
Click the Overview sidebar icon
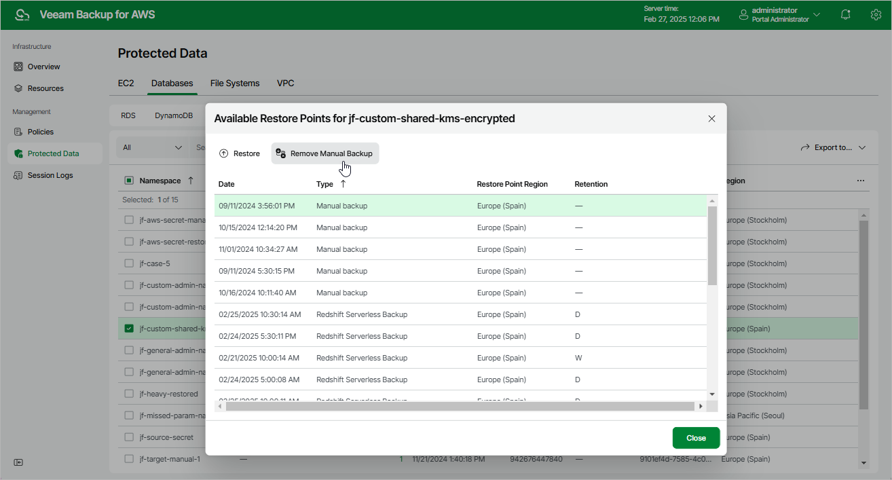coord(19,67)
